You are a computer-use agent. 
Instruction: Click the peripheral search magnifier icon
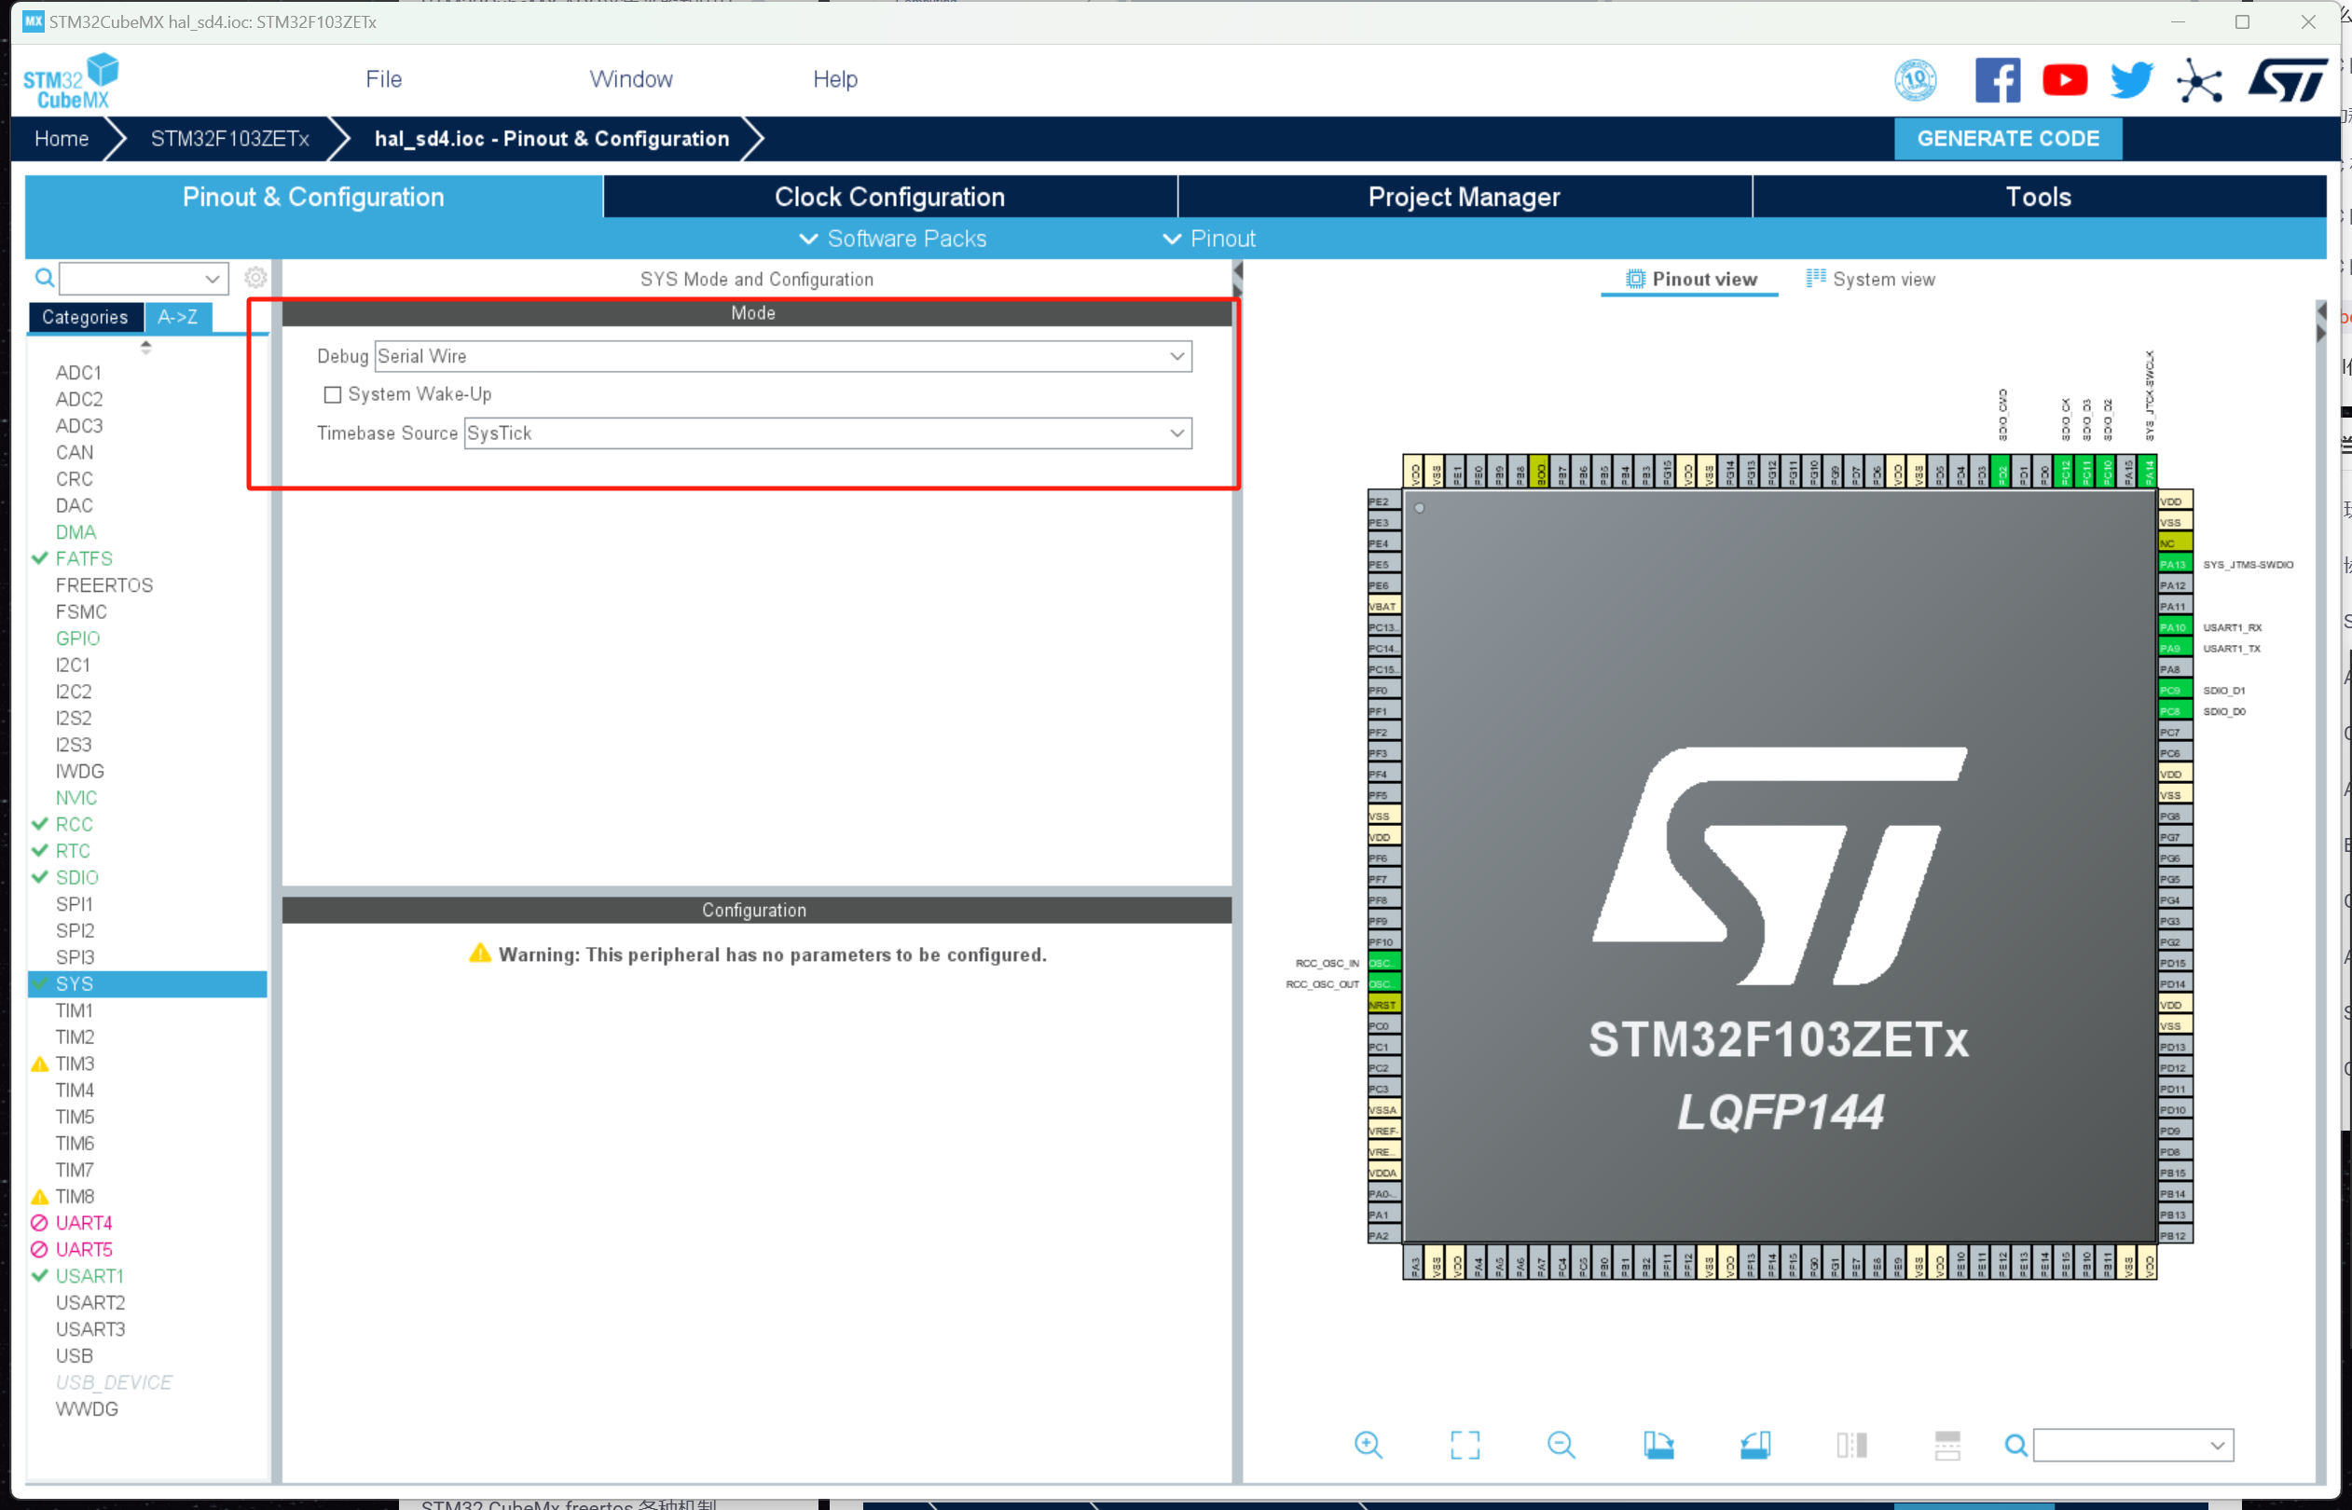44,278
